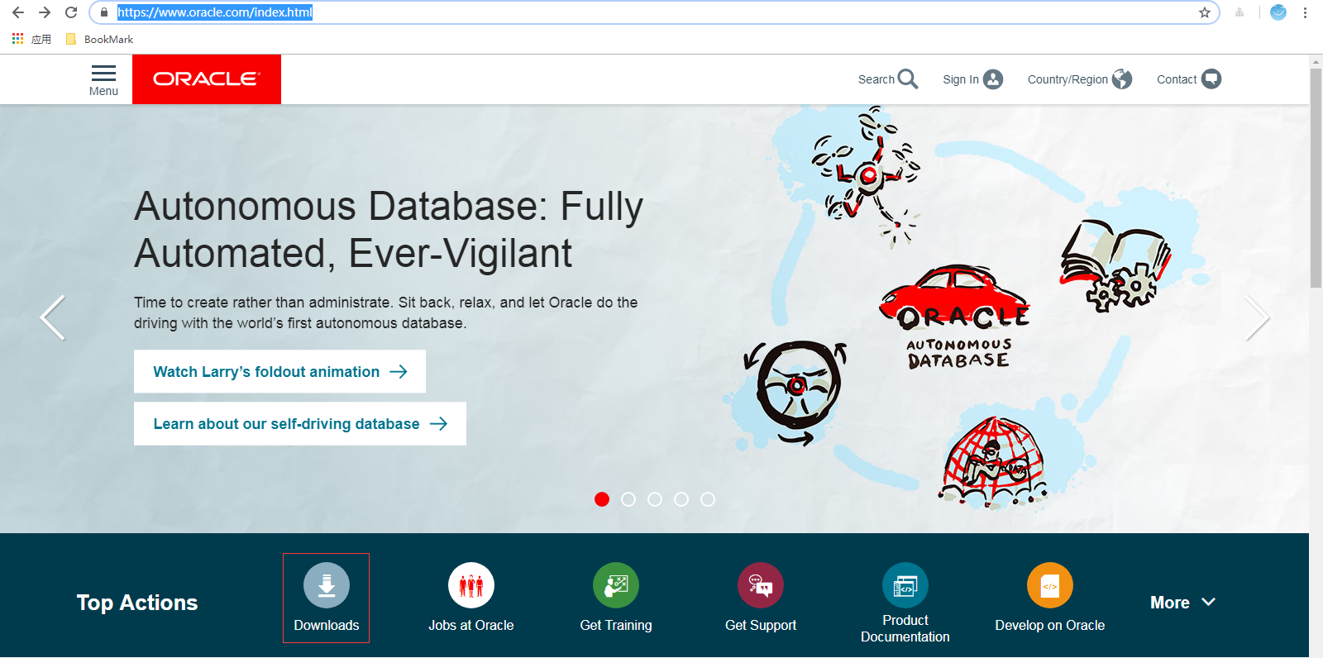Click the Country/Region globe icon
1323x658 pixels.
pos(1122,79)
